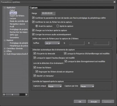Image resolution: width=117 pixels, height=106 pixels.
Task: Expand the Effets tree node
Action: click(x=5, y=51)
